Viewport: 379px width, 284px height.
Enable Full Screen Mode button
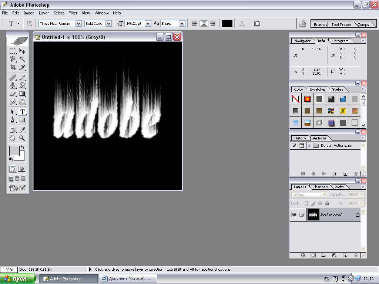pos(23,179)
